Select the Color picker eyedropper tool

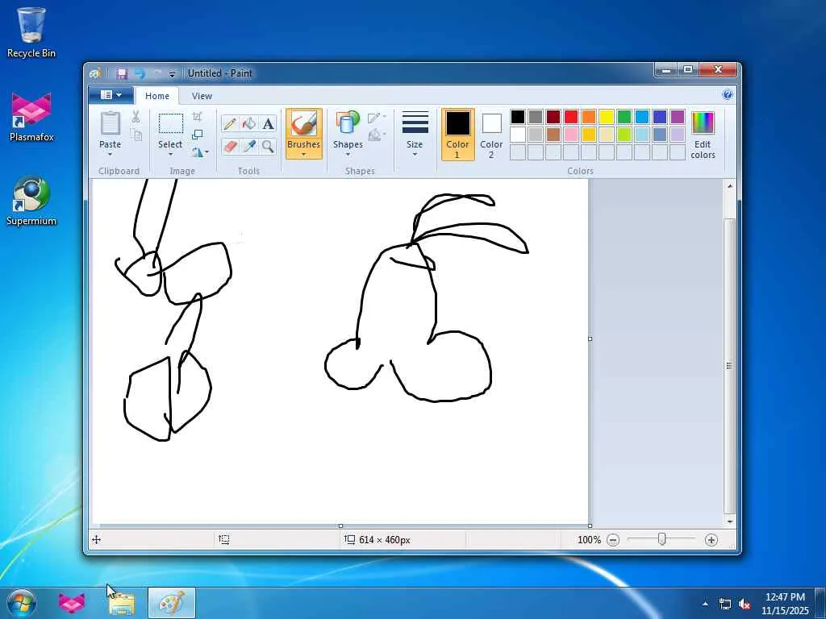point(248,146)
